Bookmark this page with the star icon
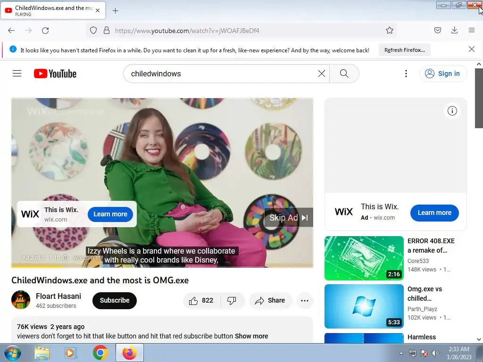The image size is (483, 362). click(389, 31)
